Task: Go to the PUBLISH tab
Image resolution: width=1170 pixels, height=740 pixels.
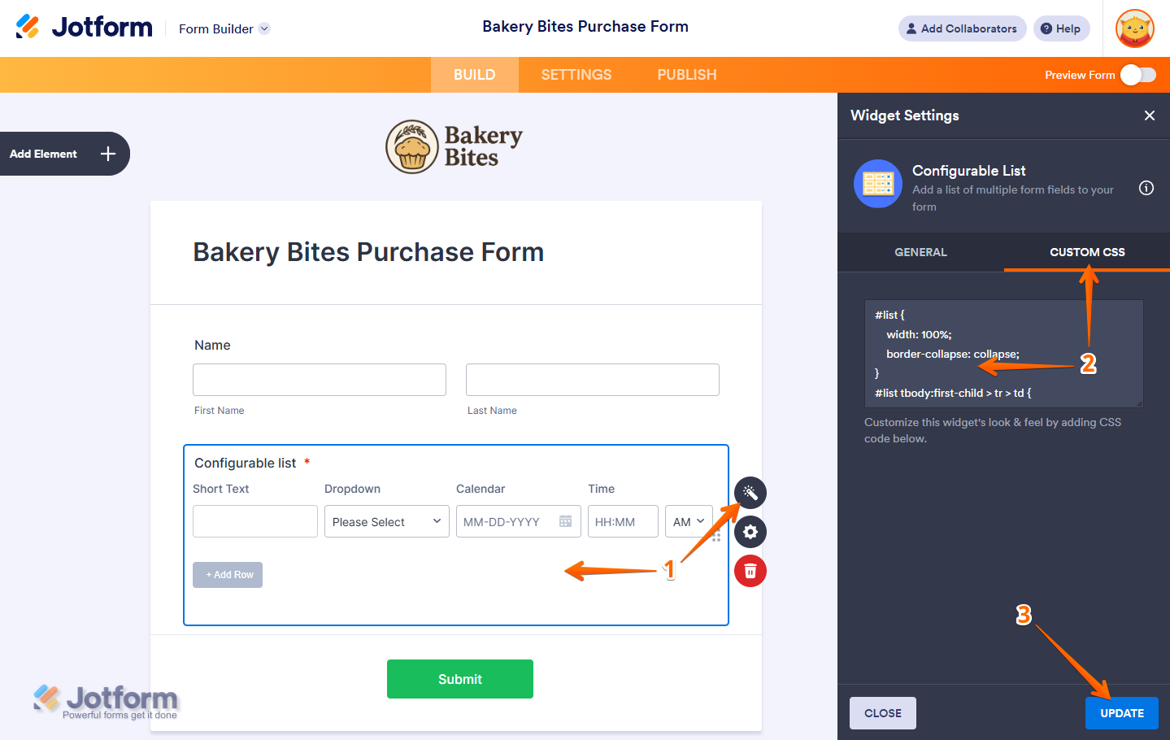Action: 687,75
